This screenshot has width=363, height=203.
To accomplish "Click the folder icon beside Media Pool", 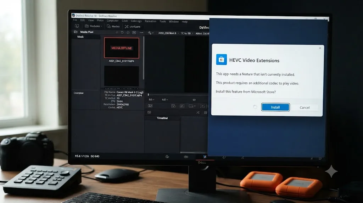I will pos(76,32).
